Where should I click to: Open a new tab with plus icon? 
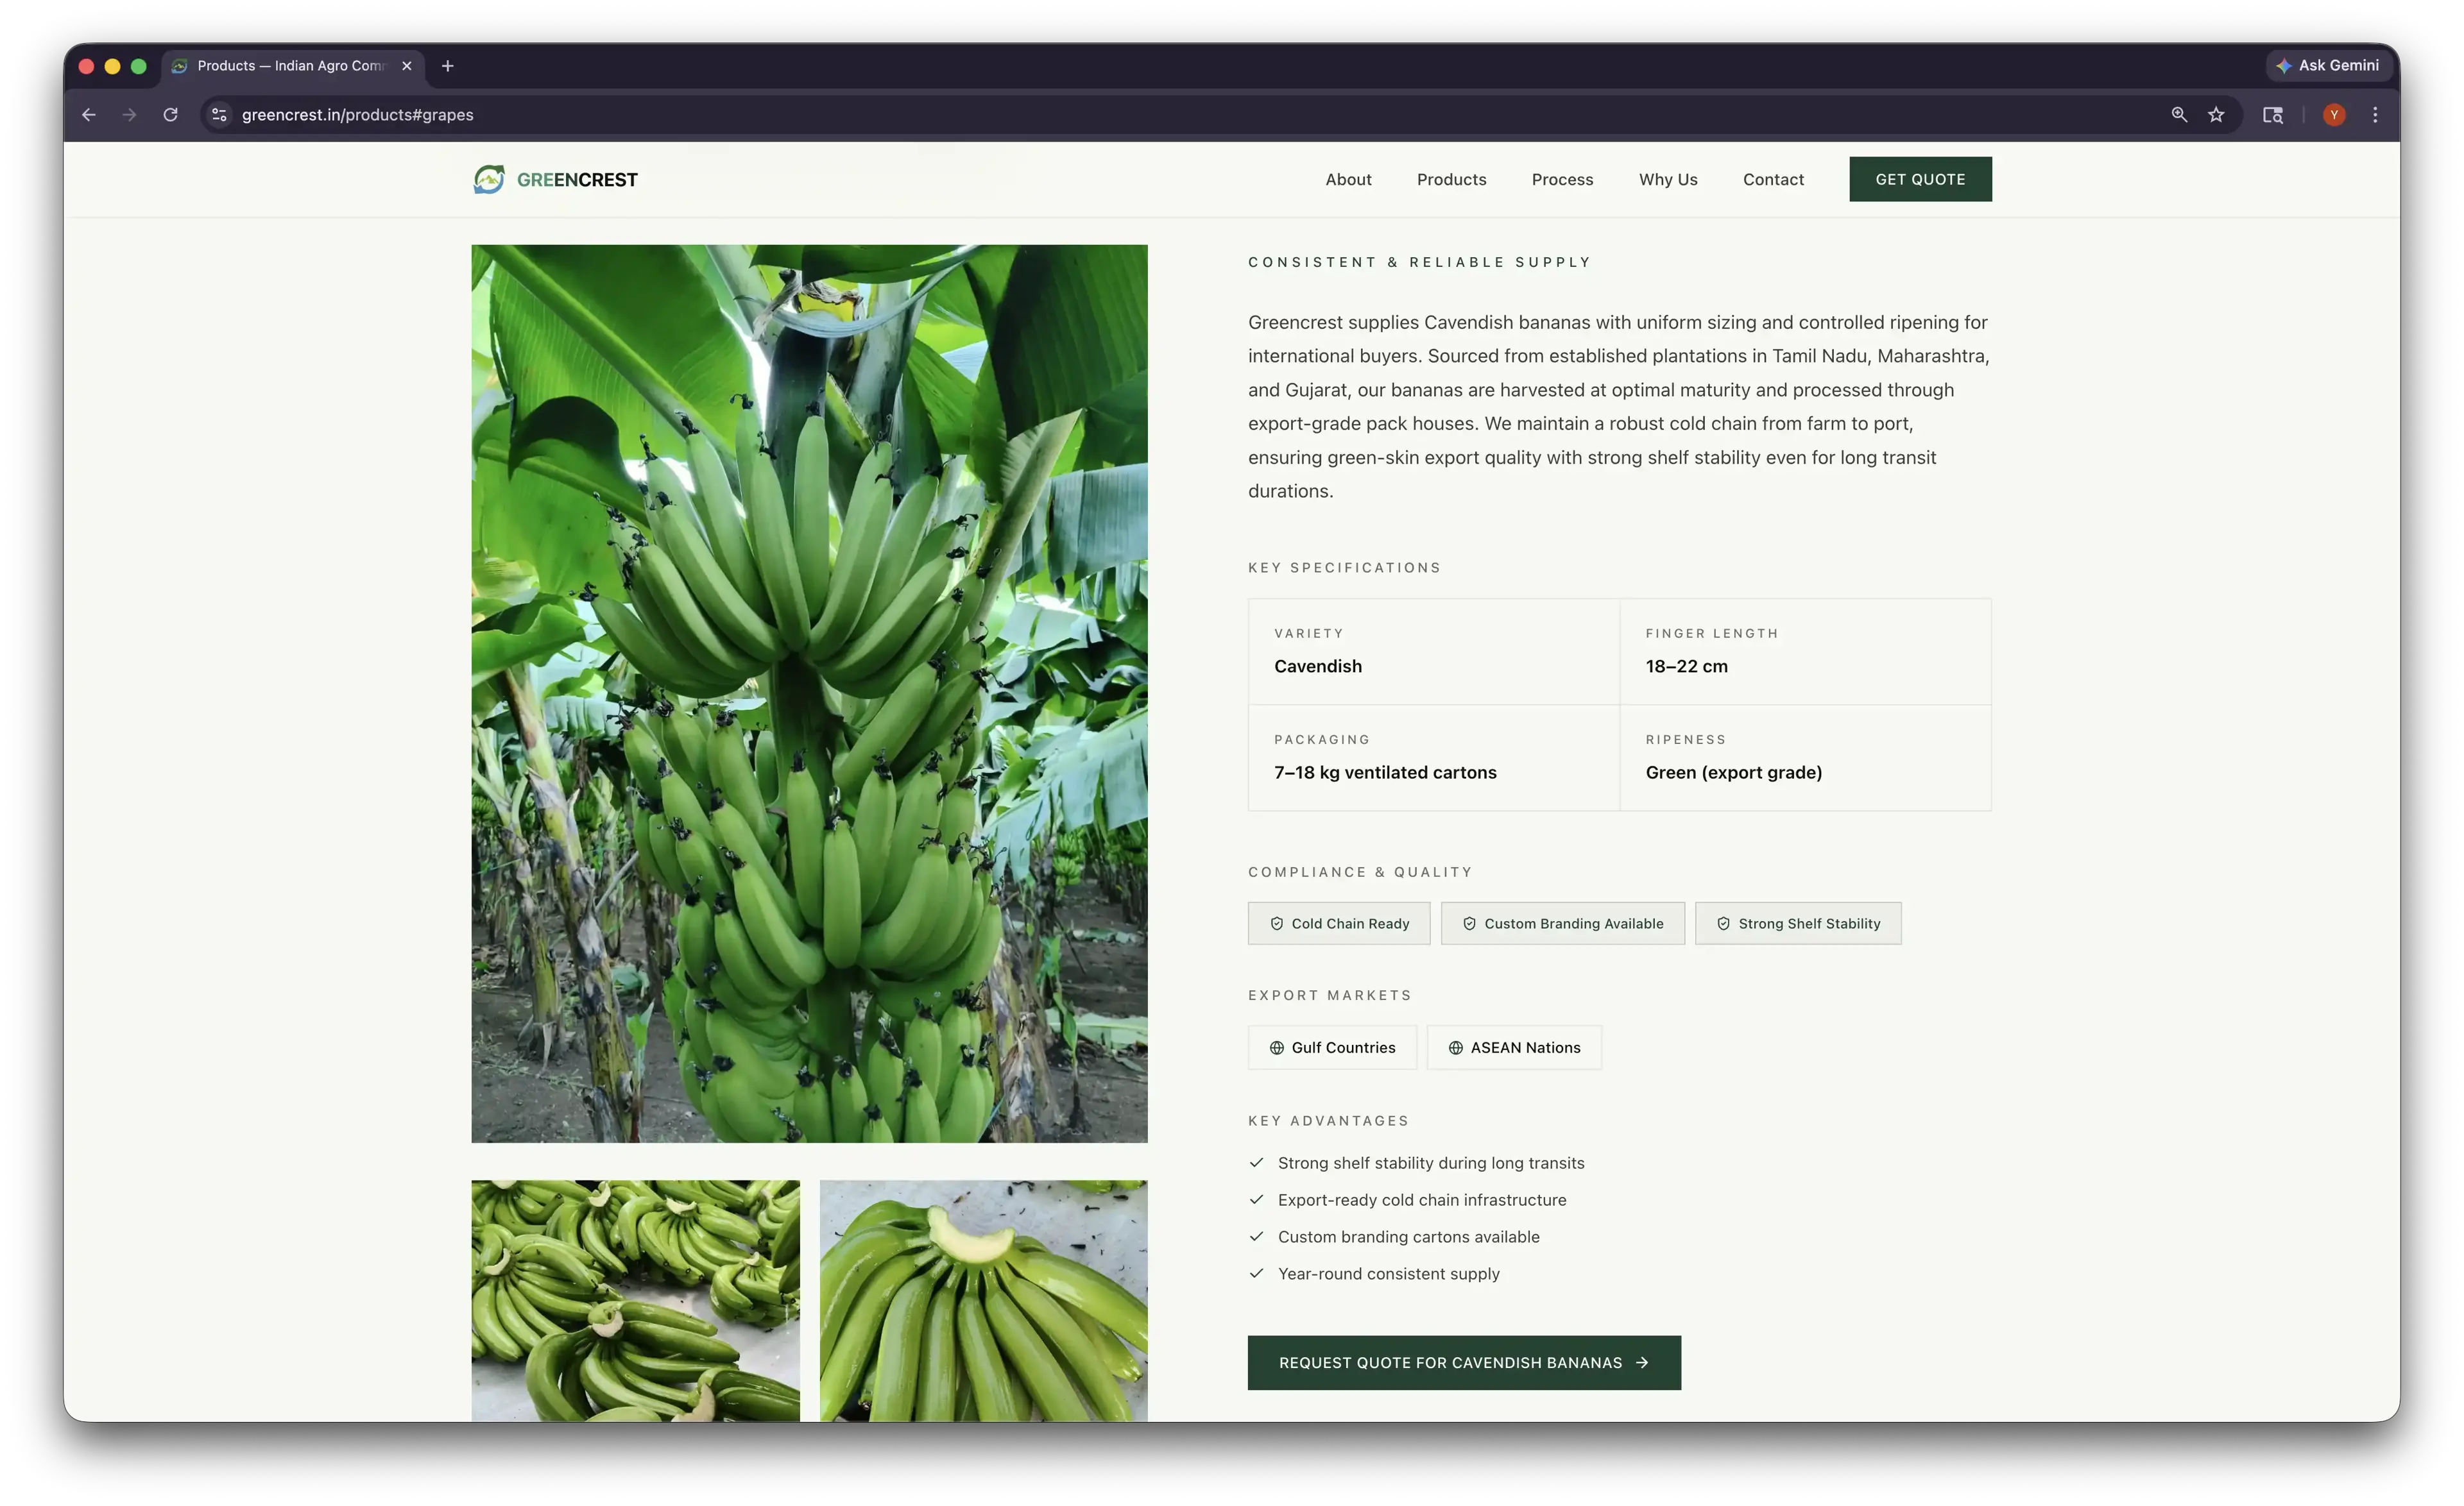pyautogui.click(x=448, y=66)
